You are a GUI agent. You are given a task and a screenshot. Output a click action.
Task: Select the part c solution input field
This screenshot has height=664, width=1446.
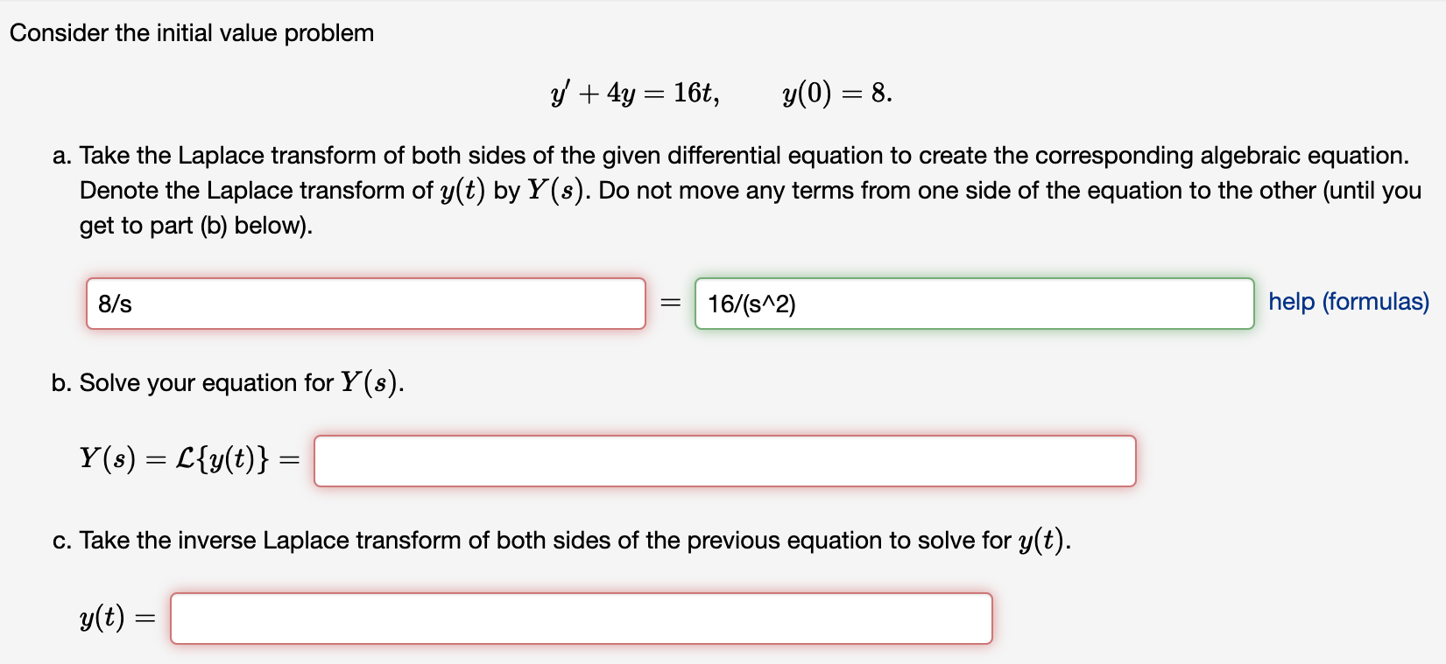(x=581, y=618)
